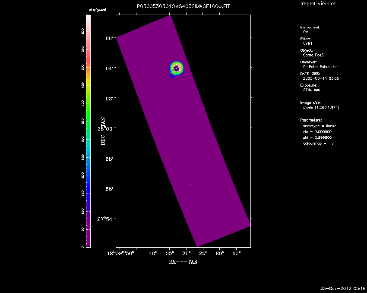367x293 pixels.
Task: Click the bright saturated star in the image
Action: [x=176, y=69]
